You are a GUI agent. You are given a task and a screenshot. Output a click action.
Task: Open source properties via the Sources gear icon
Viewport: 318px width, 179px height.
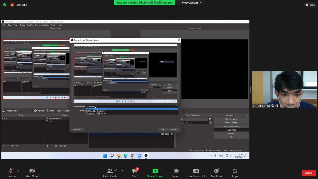point(56,146)
